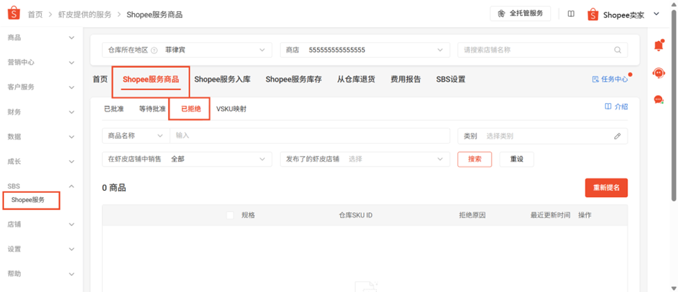Image resolution: width=678 pixels, height=292 pixels.
Task: Click the 类别 选择类别 field
Action: [542, 136]
